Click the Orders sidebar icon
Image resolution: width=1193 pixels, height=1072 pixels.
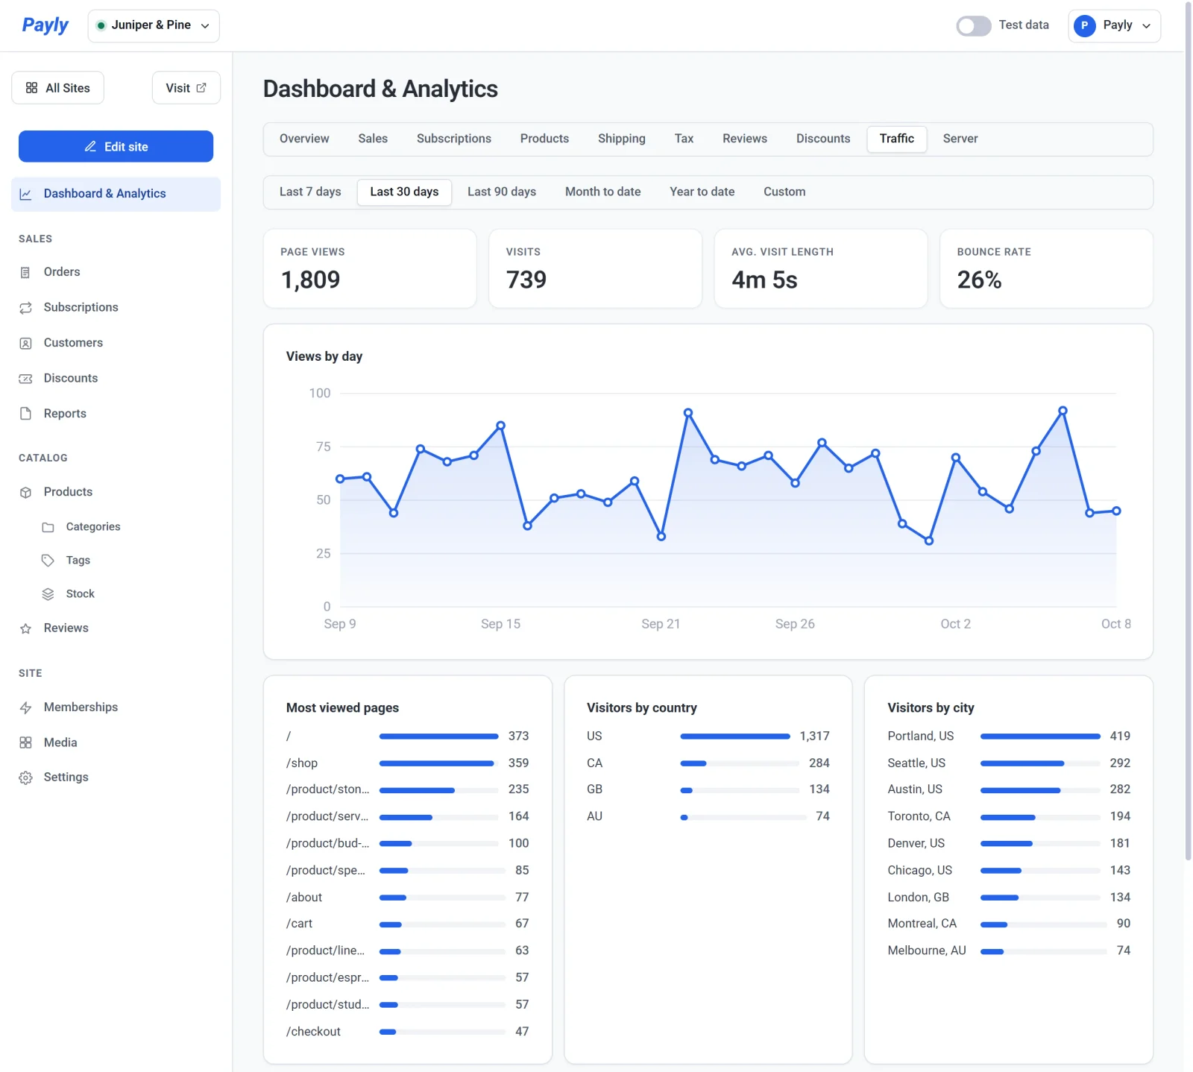click(25, 272)
